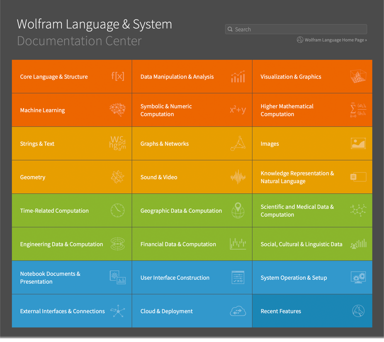Open Wolfram Language Home Page link
The width and height of the screenshot is (384, 342).
pos(336,40)
